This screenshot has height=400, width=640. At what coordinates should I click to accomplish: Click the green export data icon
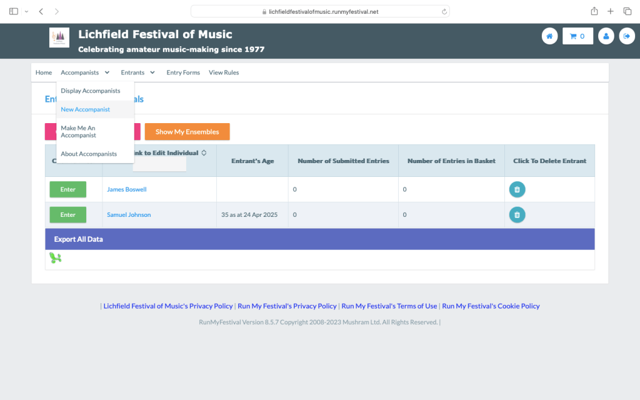pos(56,258)
